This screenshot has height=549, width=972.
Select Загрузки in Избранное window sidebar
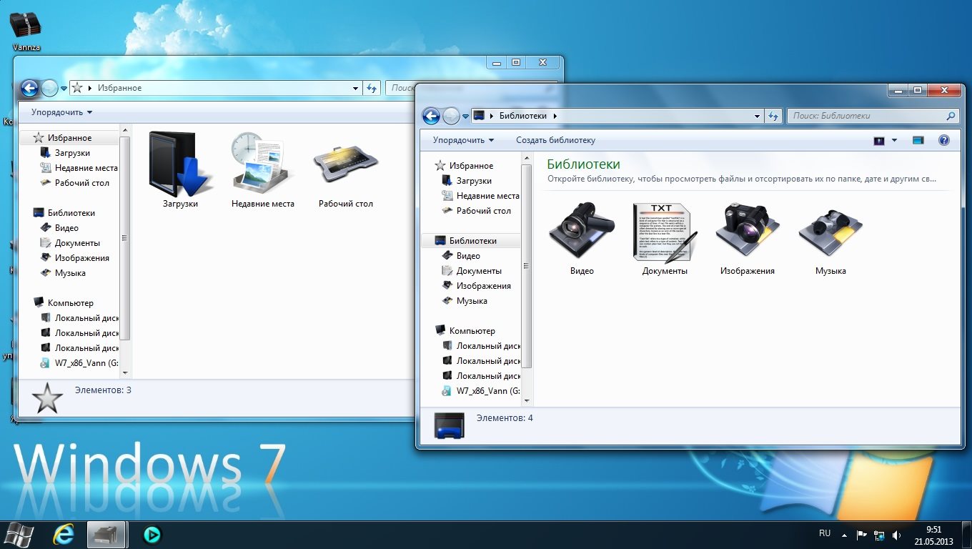pos(72,153)
